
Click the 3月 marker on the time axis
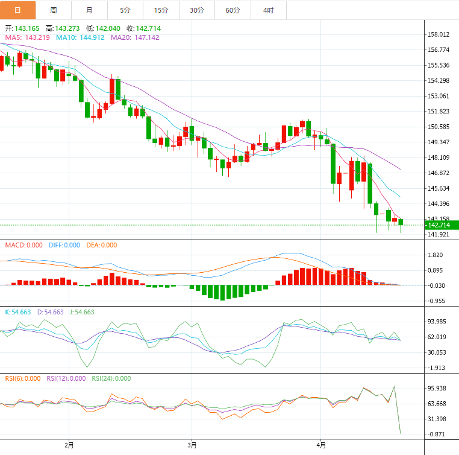point(192,445)
